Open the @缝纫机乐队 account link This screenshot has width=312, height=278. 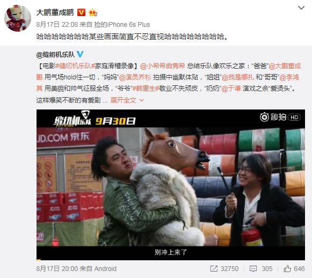55,54
